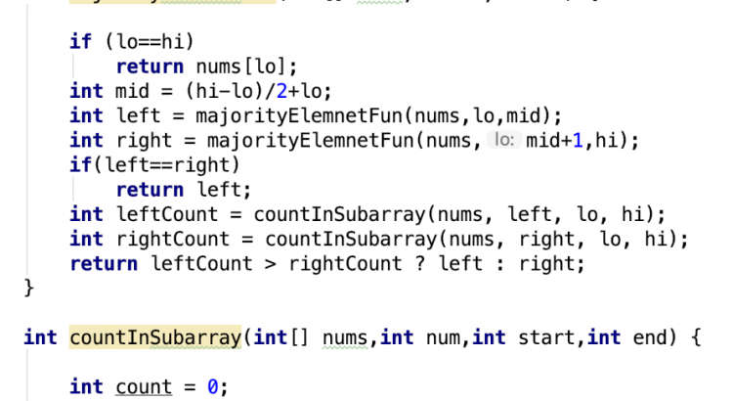Click the 'if(left==right)' condition
The image size is (733, 401).
(x=154, y=165)
